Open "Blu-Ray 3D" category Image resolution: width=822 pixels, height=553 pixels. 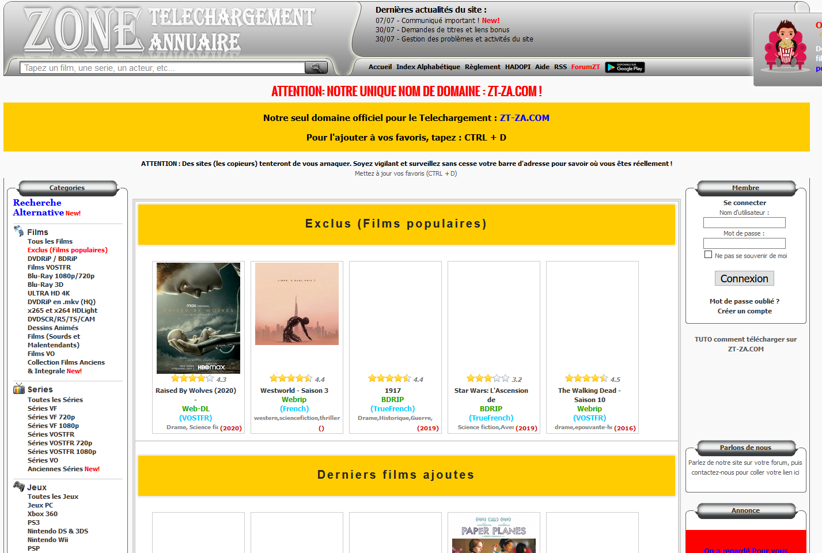tap(46, 285)
